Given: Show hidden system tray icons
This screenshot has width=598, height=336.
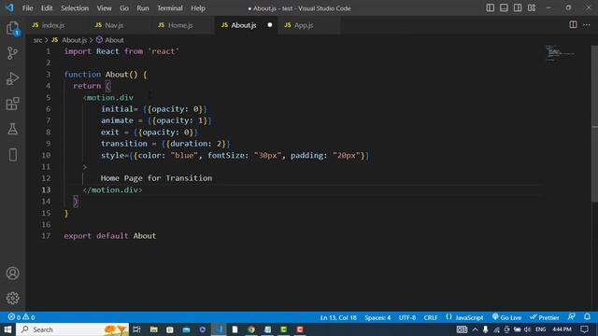Looking at the screenshot, I should click(475, 329).
